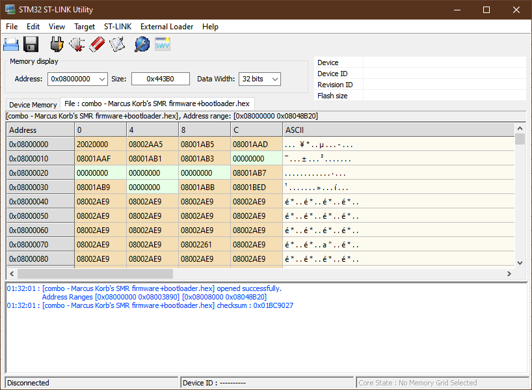The height and width of the screenshot is (390, 532).
Task: Click memory grid scroll down arrow
Action: pos(520,263)
